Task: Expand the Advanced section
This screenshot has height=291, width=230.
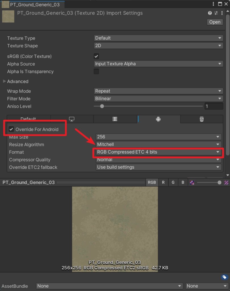Action: (x=4, y=81)
